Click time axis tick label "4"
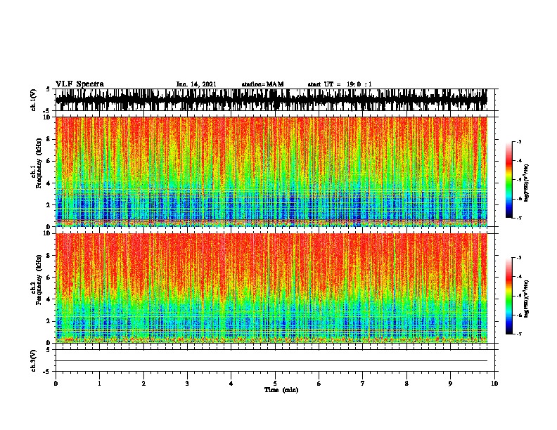 tap(231, 384)
